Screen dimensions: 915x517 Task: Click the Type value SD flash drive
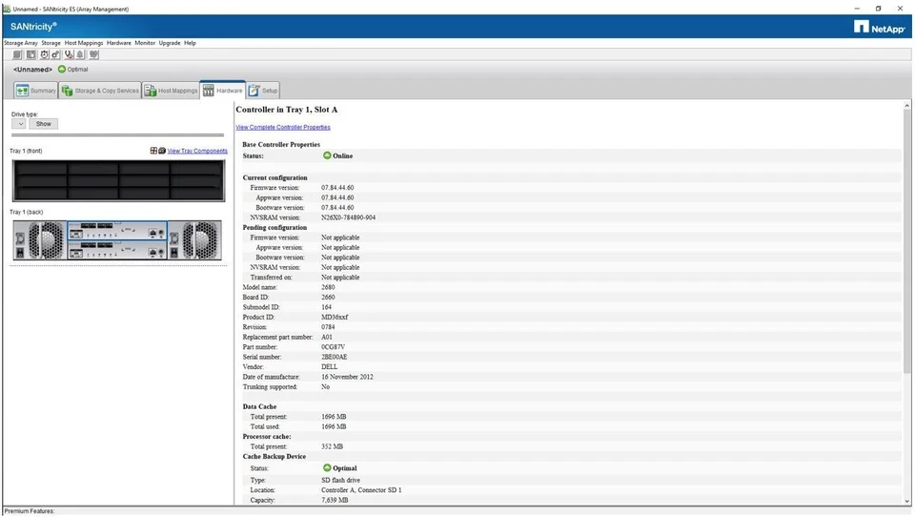point(341,480)
